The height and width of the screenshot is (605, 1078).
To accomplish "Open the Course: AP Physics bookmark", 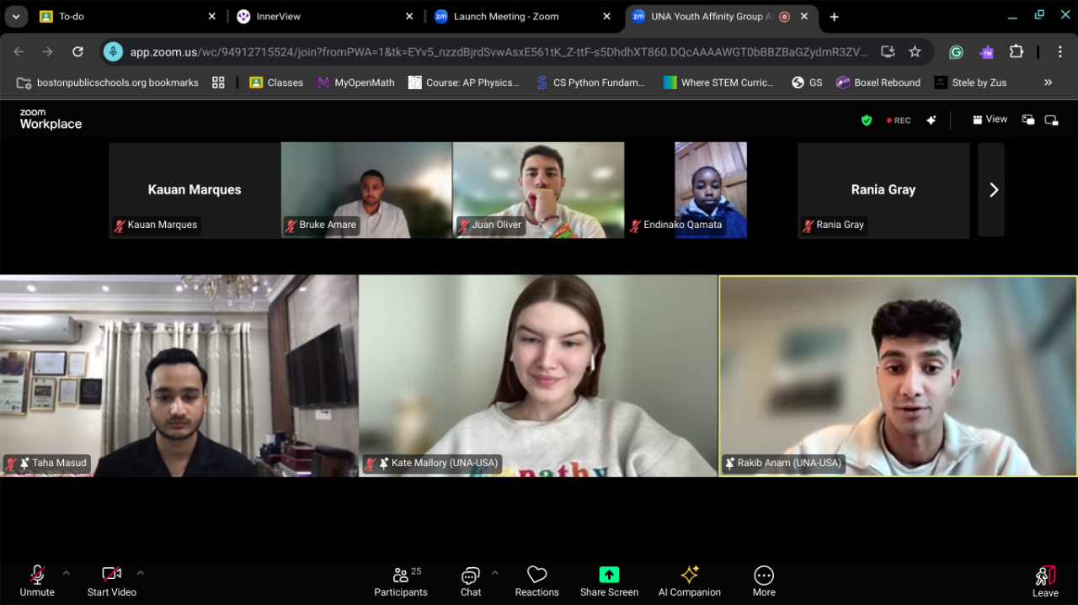I will 464,82.
